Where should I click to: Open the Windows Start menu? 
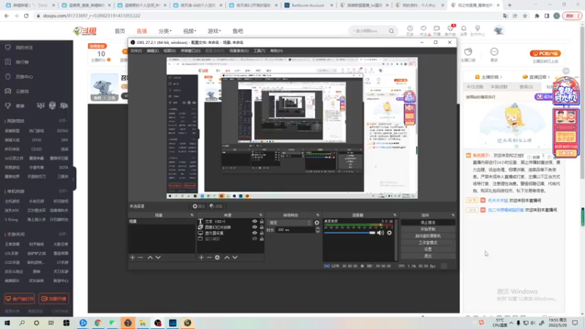point(7,323)
